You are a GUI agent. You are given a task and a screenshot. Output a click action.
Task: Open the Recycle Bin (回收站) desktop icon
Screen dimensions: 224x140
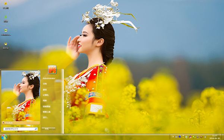6,46
